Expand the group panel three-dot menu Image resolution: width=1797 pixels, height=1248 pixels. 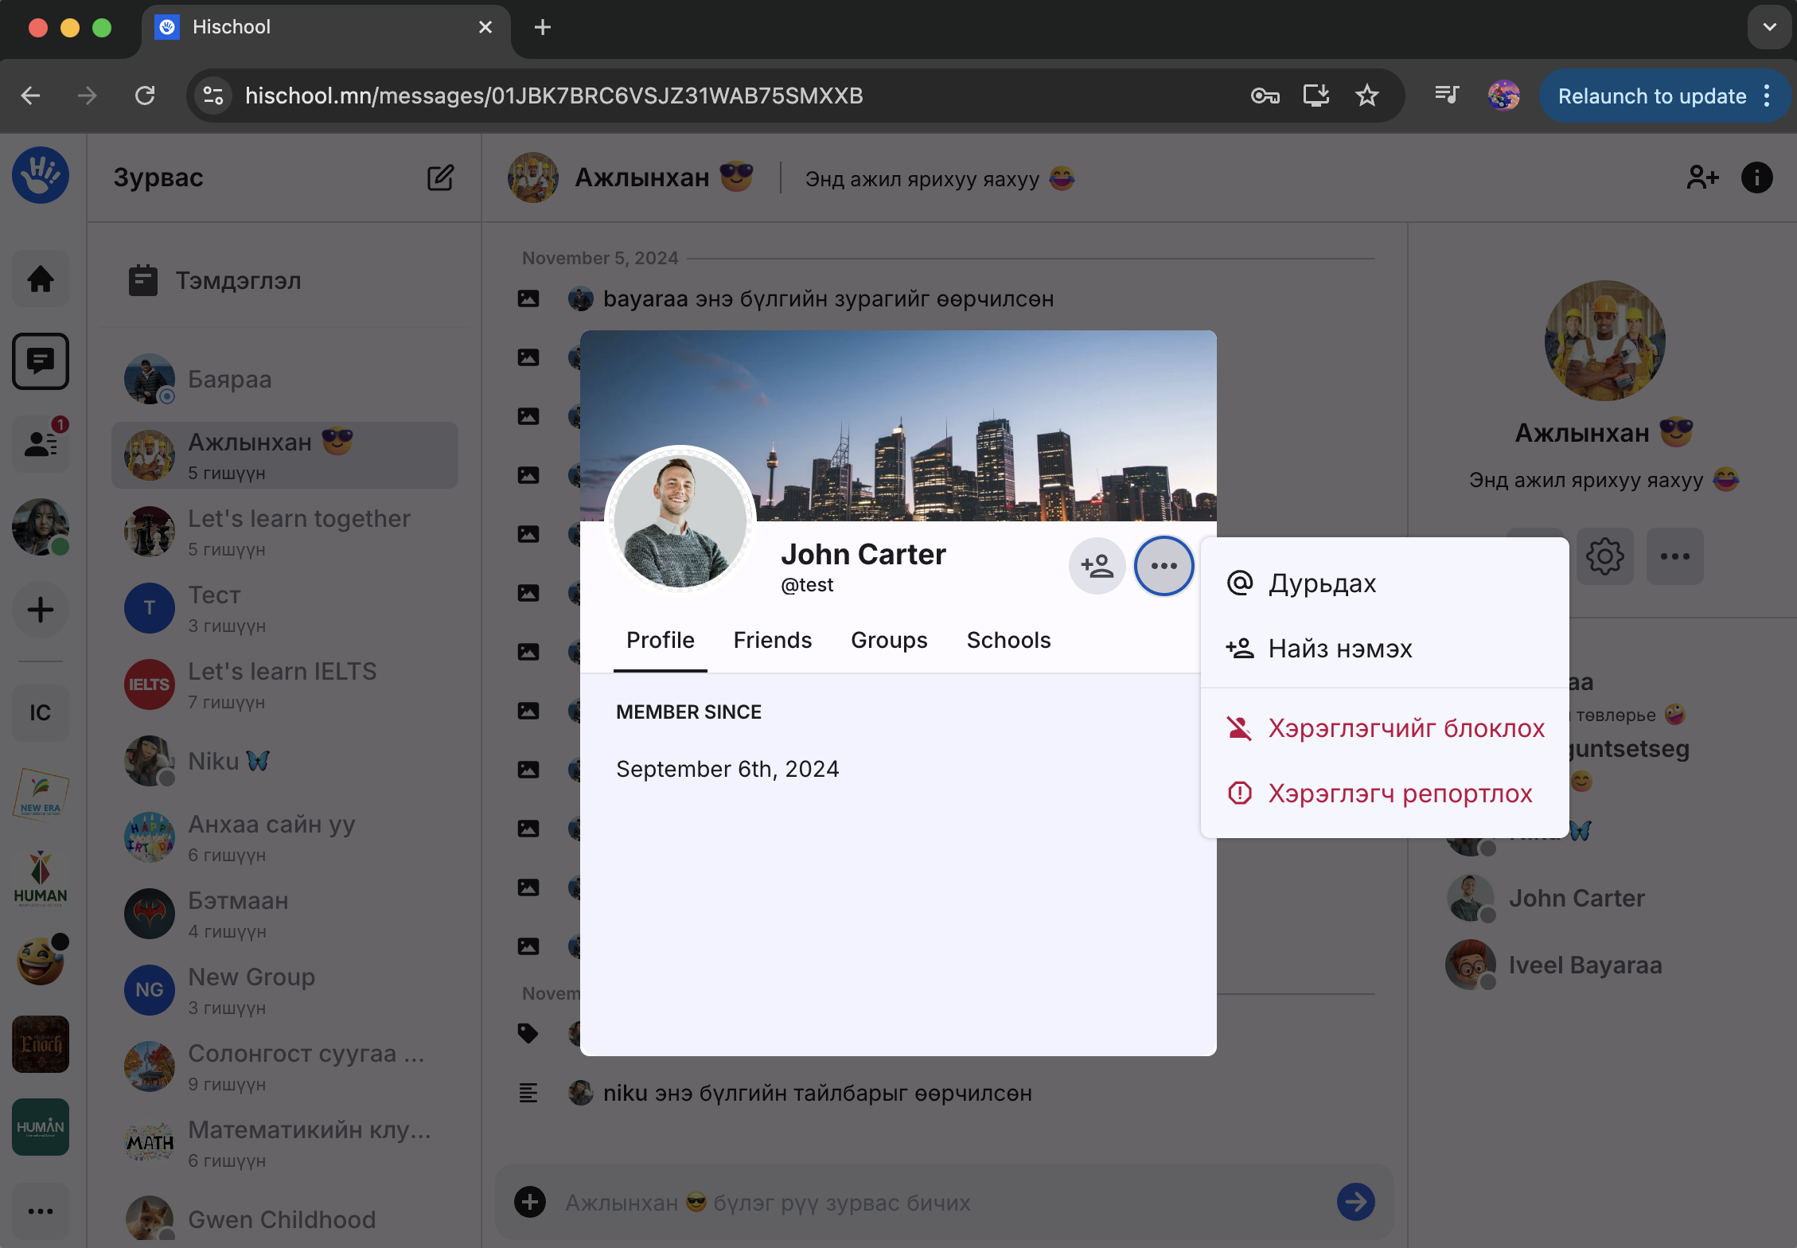coord(1674,556)
